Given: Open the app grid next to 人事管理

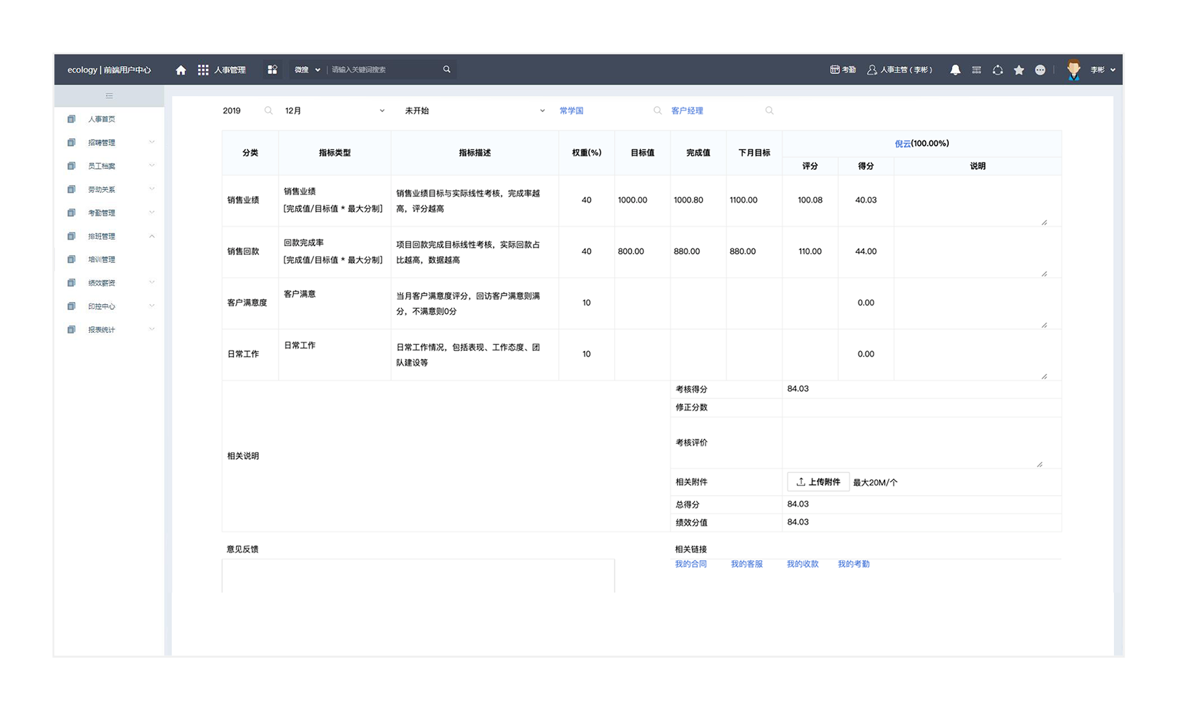Looking at the screenshot, I should coord(203,70).
